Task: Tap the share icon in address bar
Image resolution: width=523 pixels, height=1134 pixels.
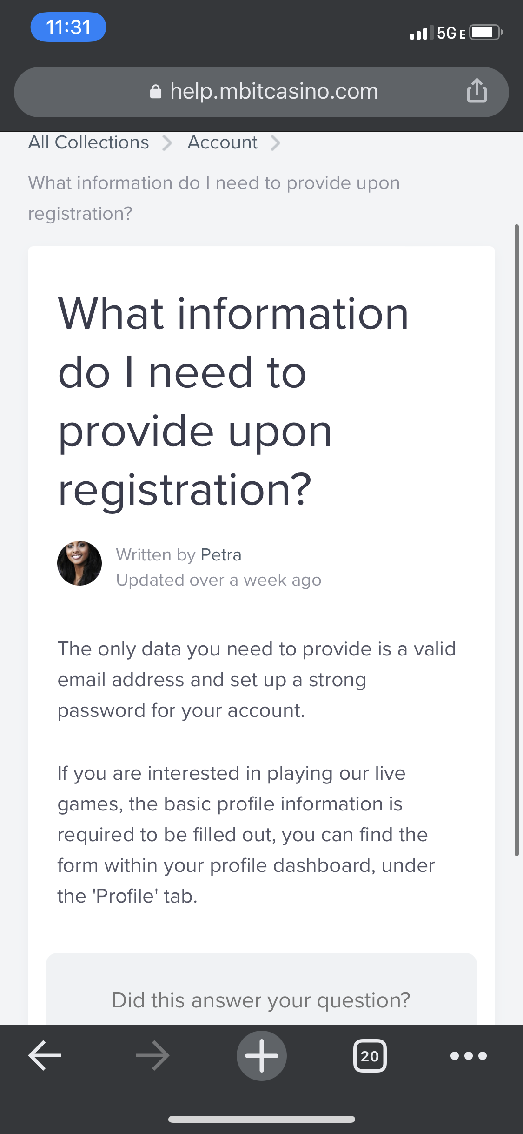Action: (x=477, y=90)
